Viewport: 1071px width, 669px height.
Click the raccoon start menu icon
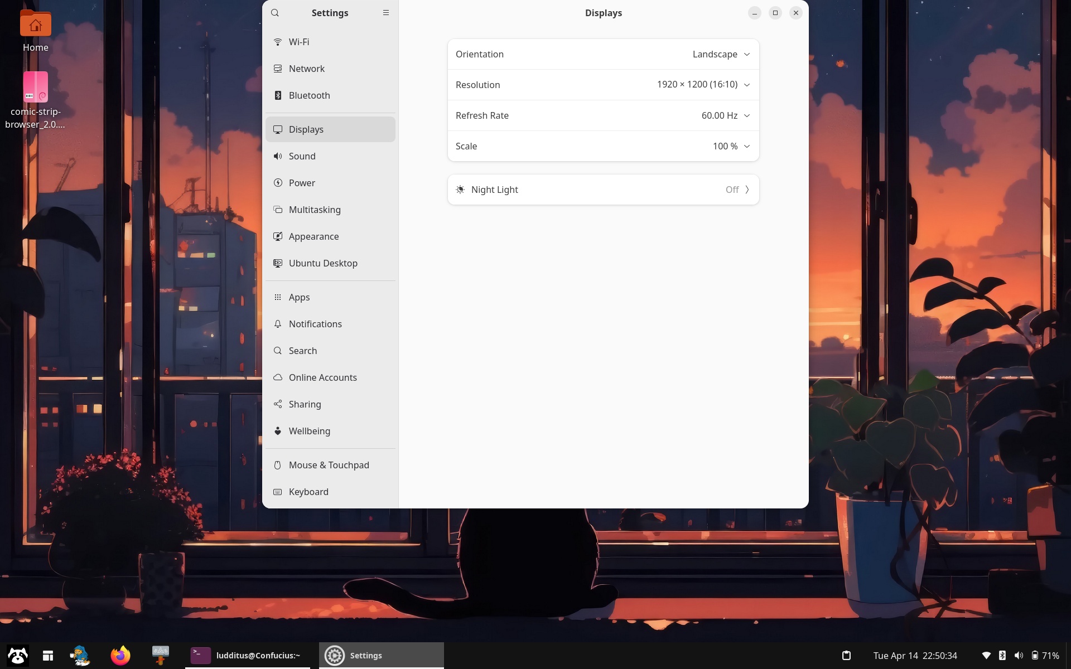coord(17,655)
